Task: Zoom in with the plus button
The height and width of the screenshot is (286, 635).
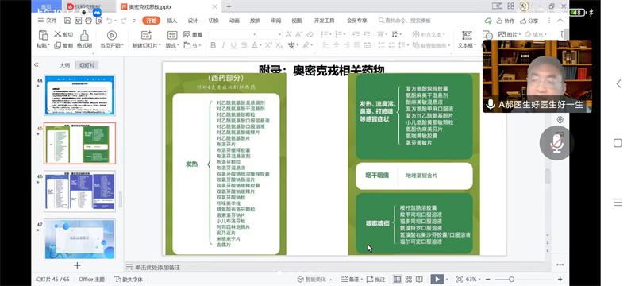Action: (560, 279)
